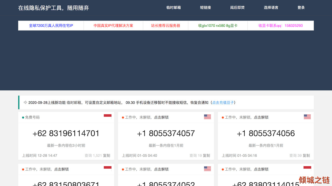This screenshot has width=332, height=186.
Task: Click the 点击充值豆子 link
Action: click(x=223, y=103)
